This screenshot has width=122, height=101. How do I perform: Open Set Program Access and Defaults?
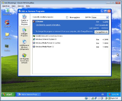(x=24, y=58)
